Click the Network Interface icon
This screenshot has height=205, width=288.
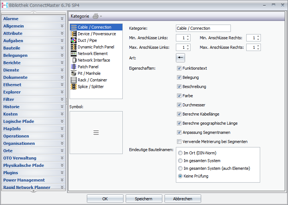tap(74, 60)
